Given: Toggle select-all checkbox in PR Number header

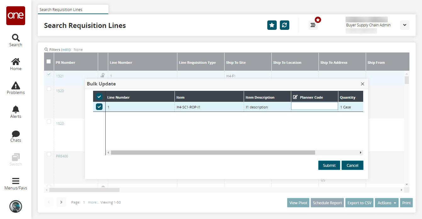Looking at the screenshot, I should tap(49, 62).
